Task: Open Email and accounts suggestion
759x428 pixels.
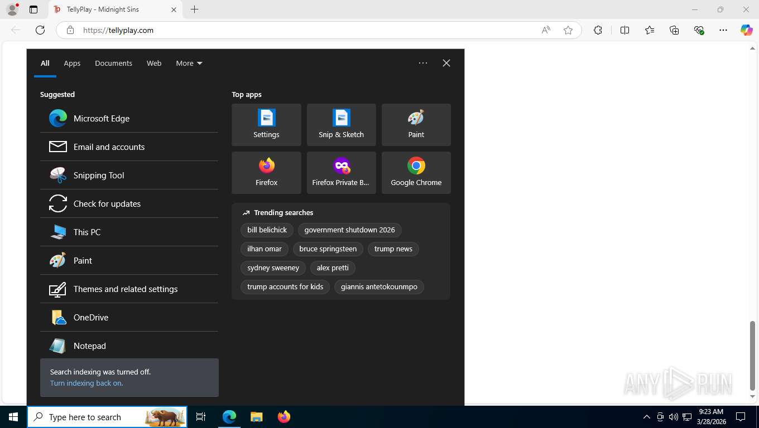Action: point(129,147)
